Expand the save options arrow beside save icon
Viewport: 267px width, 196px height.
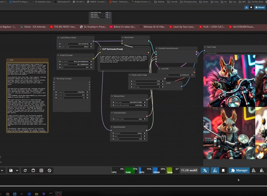pos(17,170)
